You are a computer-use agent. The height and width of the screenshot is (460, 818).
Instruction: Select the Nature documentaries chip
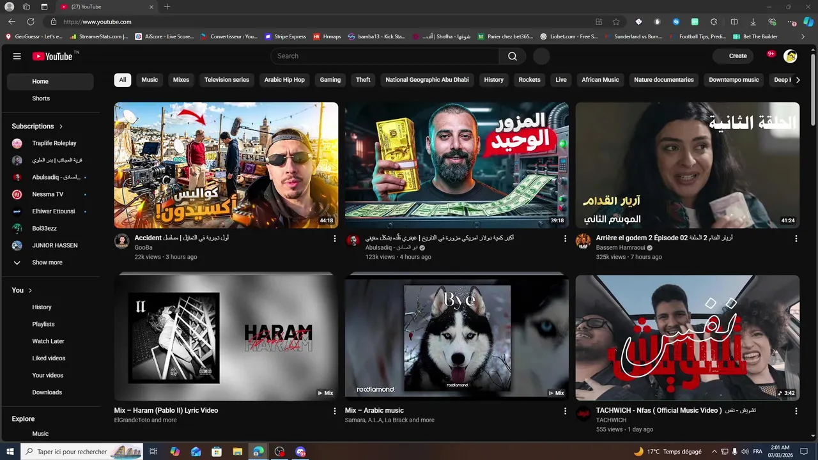(x=664, y=80)
